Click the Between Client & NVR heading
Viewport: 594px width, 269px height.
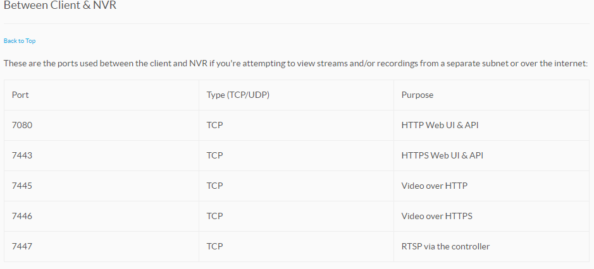click(60, 6)
